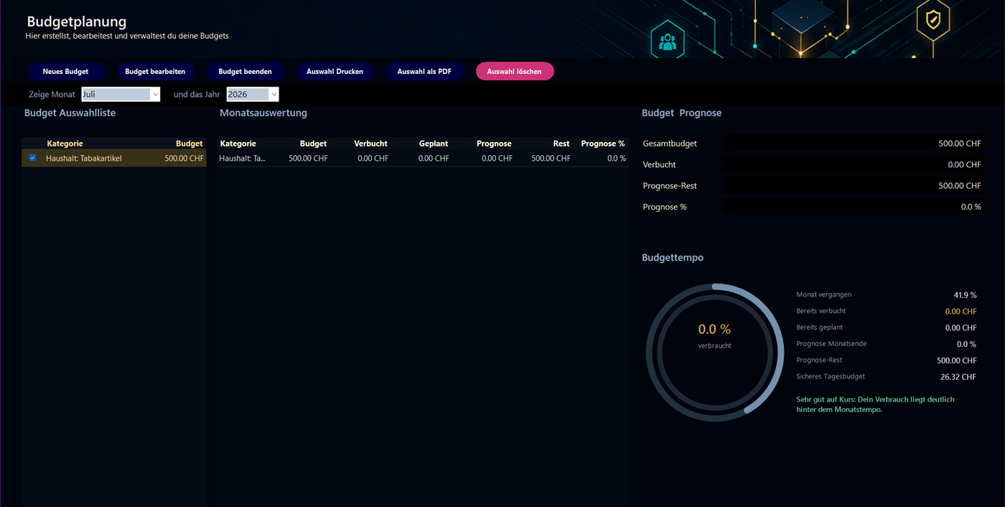Select the Haushalt row in Monatsauswertung table
Screen dimensions: 1005x507
tap(422, 158)
